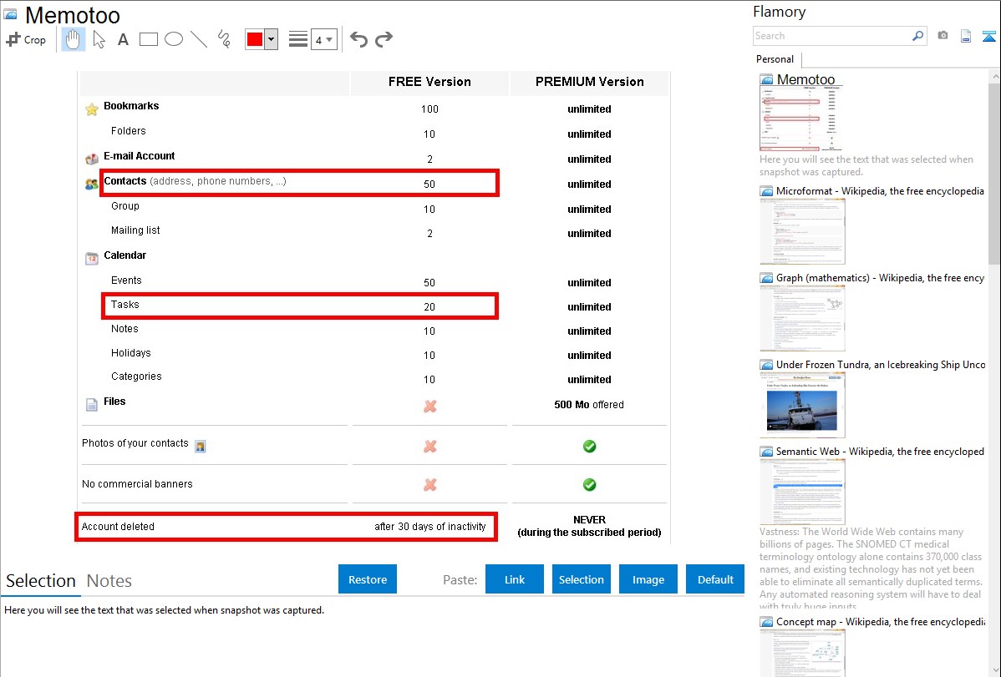
Task: Pick the text annotation tool
Action: [x=123, y=39]
